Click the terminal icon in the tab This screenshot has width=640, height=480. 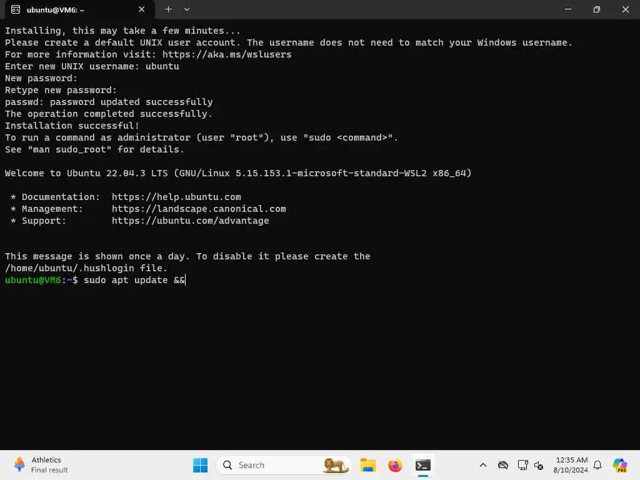coord(16,9)
